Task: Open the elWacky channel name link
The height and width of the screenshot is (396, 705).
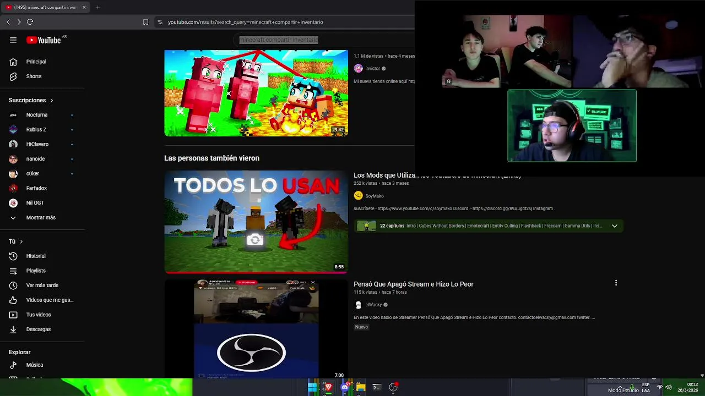Action: click(373, 305)
